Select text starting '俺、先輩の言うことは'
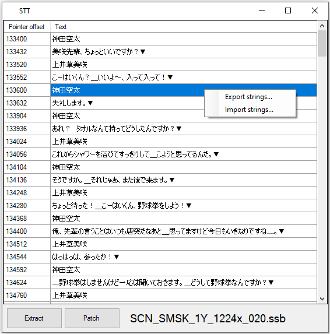330x334 pixels. [x=168, y=231]
